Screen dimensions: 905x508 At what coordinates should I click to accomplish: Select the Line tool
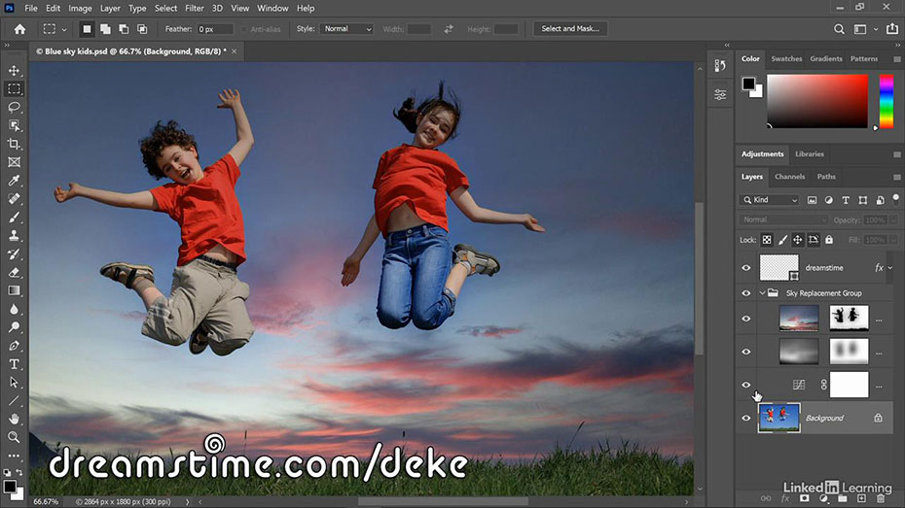pos(14,401)
